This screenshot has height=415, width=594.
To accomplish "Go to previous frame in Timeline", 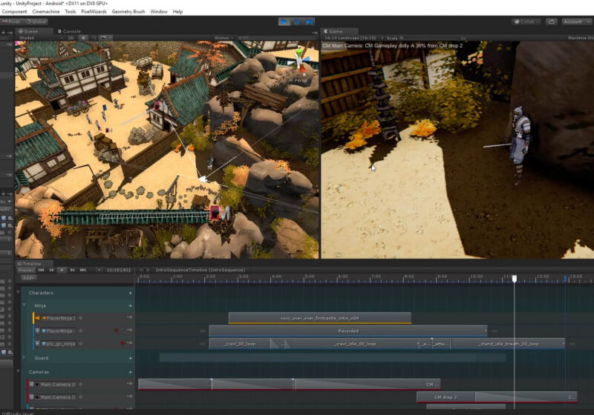I will point(51,270).
